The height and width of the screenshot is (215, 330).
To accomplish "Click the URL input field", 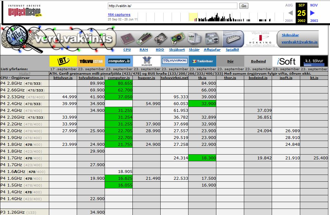I will (172, 6).
